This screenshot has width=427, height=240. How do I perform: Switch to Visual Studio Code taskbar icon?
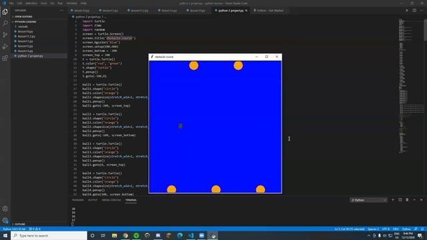coord(191,235)
